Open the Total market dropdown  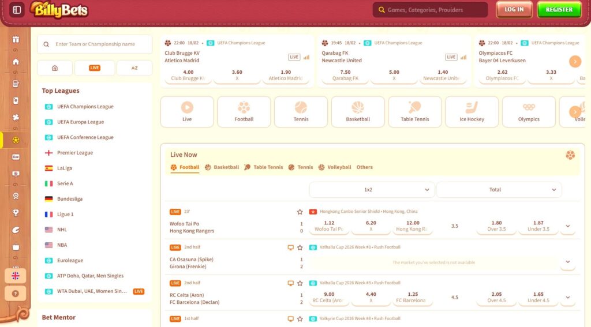499,190
